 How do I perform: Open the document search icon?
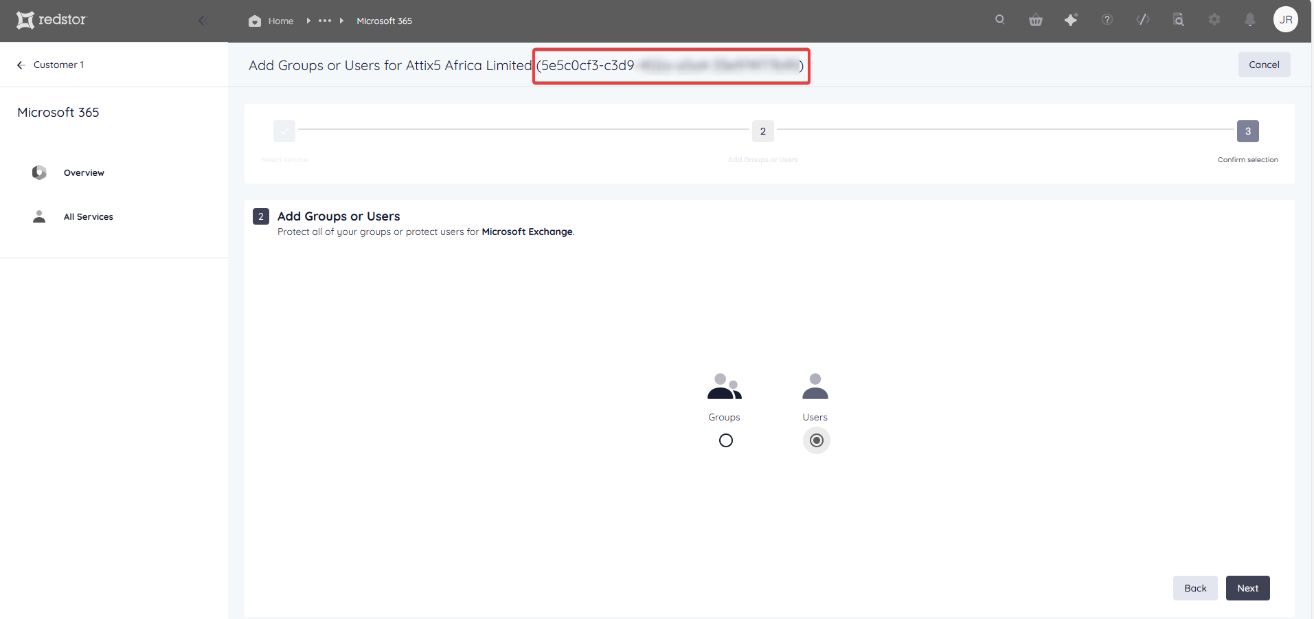click(x=1179, y=20)
